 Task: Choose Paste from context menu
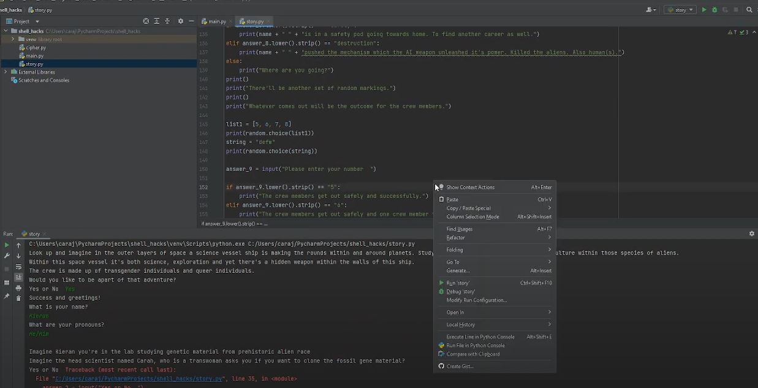(x=495, y=199)
